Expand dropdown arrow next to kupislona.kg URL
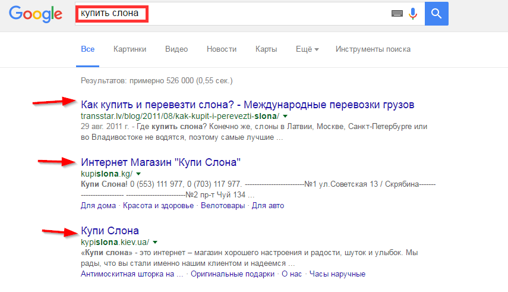This screenshot has width=508, height=292. coord(138,174)
